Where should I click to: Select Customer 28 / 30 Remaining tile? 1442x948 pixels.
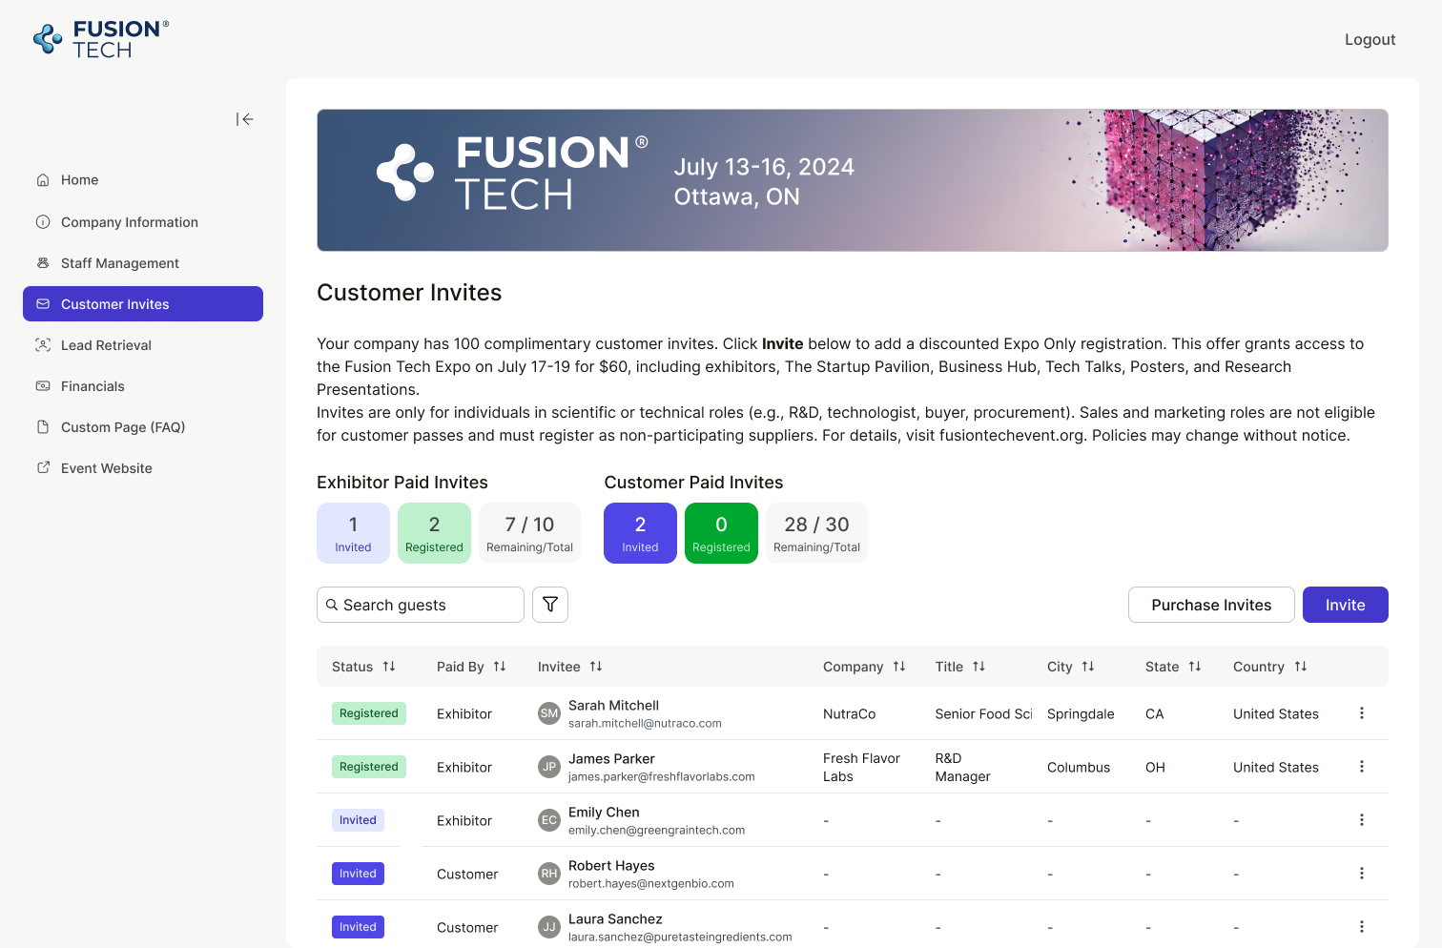click(816, 533)
